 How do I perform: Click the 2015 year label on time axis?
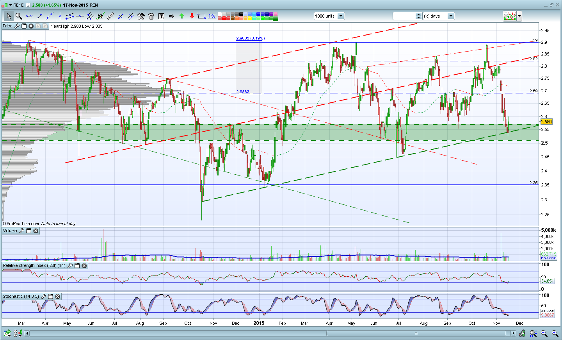(259, 323)
